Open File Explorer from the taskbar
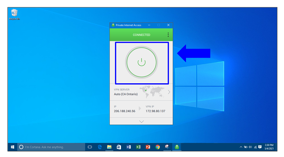Image resolution: width=284 pixels, height=157 pixels. coord(109,147)
